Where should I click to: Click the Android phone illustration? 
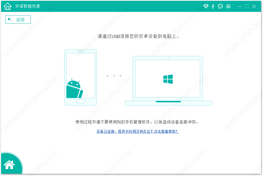(81, 77)
